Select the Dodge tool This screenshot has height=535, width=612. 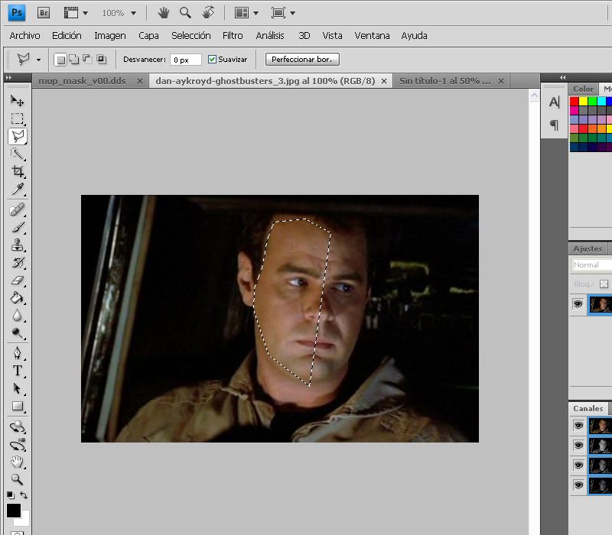coord(17,332)
